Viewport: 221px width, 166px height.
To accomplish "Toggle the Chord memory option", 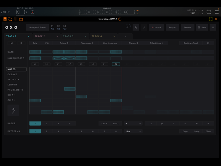I will 110,43.
